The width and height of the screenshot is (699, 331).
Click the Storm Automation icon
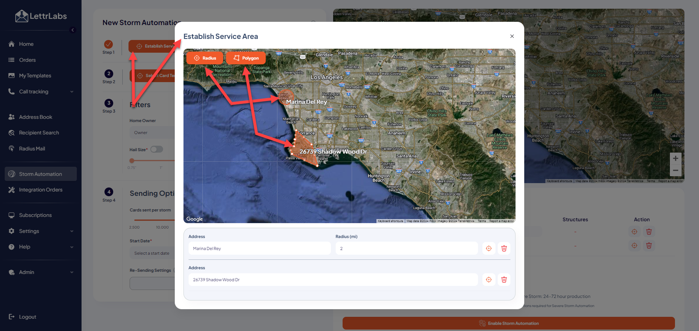pyautogui.click(x=12, y=174)
